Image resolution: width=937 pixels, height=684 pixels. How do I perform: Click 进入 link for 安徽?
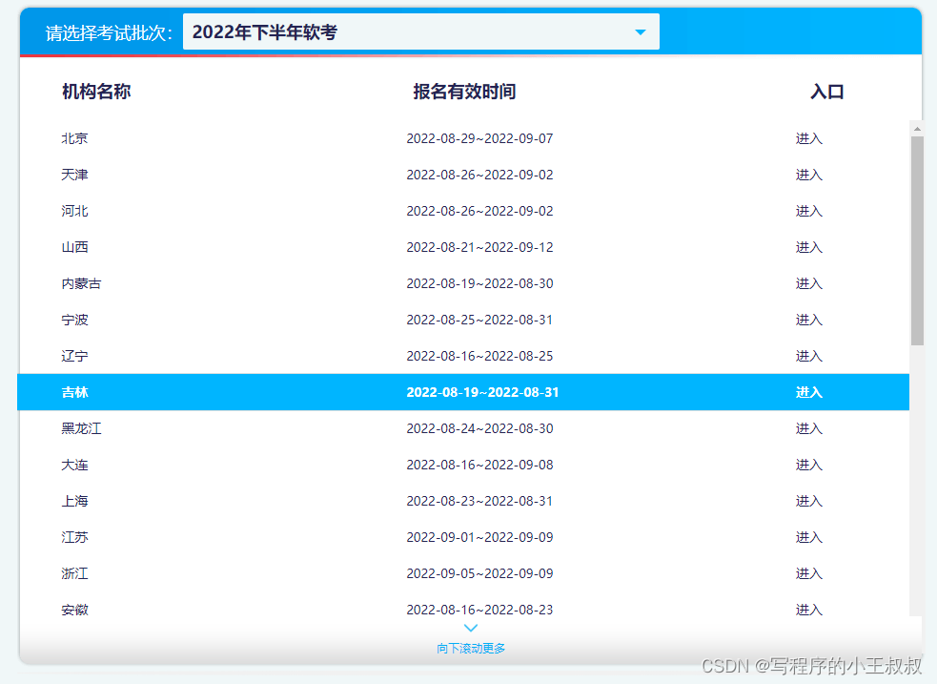click(x=808, y=610)
